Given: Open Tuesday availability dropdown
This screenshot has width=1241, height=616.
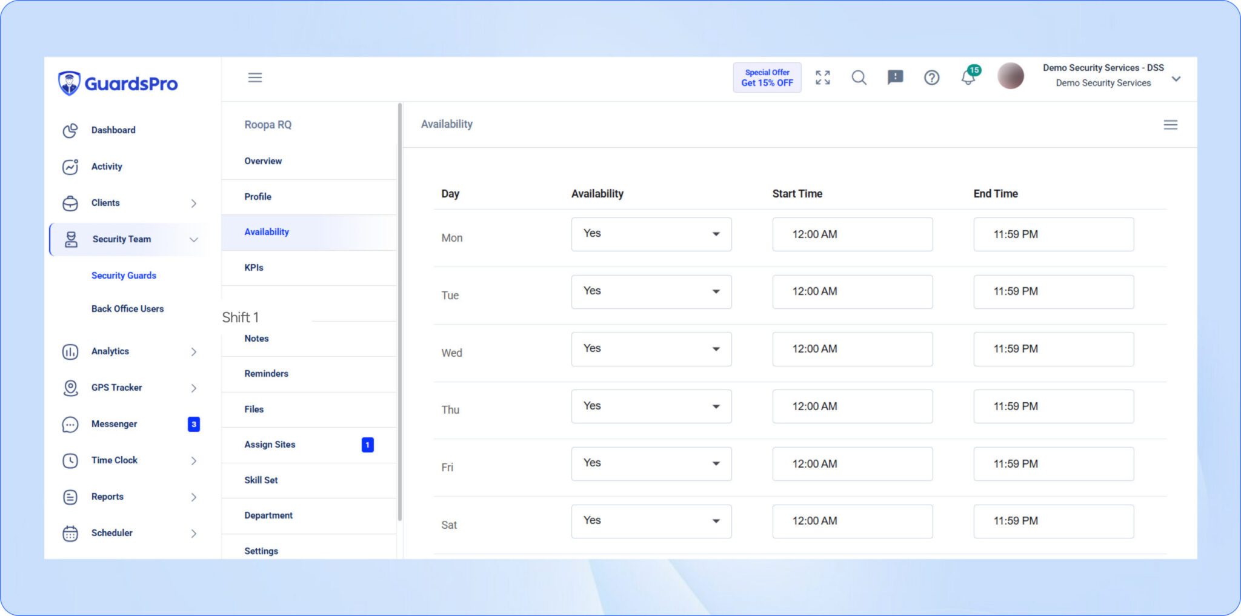Looking at the screenshot, I should click(651, 292).
